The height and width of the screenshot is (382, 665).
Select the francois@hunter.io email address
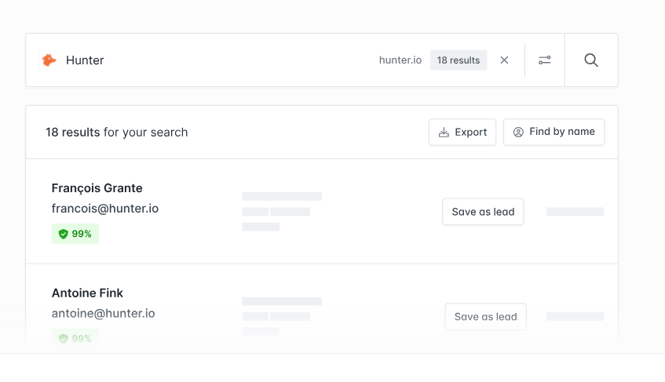(105, 209)
